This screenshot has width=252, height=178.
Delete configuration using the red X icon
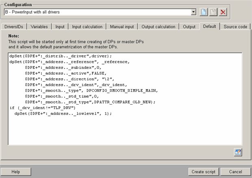tap(223, 12)
